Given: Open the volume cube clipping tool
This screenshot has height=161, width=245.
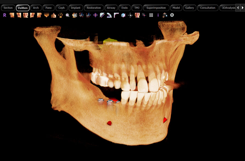Looking at the screenshot, I should [x=123, y=15].
